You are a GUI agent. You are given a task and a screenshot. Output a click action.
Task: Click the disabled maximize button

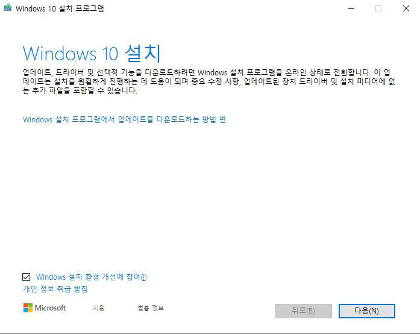click(378, 8)
